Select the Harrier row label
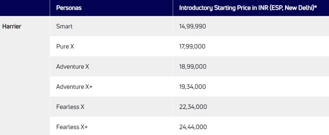This screenshot has height=135, width=329. [12, 27]
